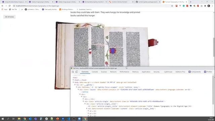Switch to the 'Using the beta Gatsby Image' tab
Viewport: 215px width, 121px height.
(x=14, y=2)
